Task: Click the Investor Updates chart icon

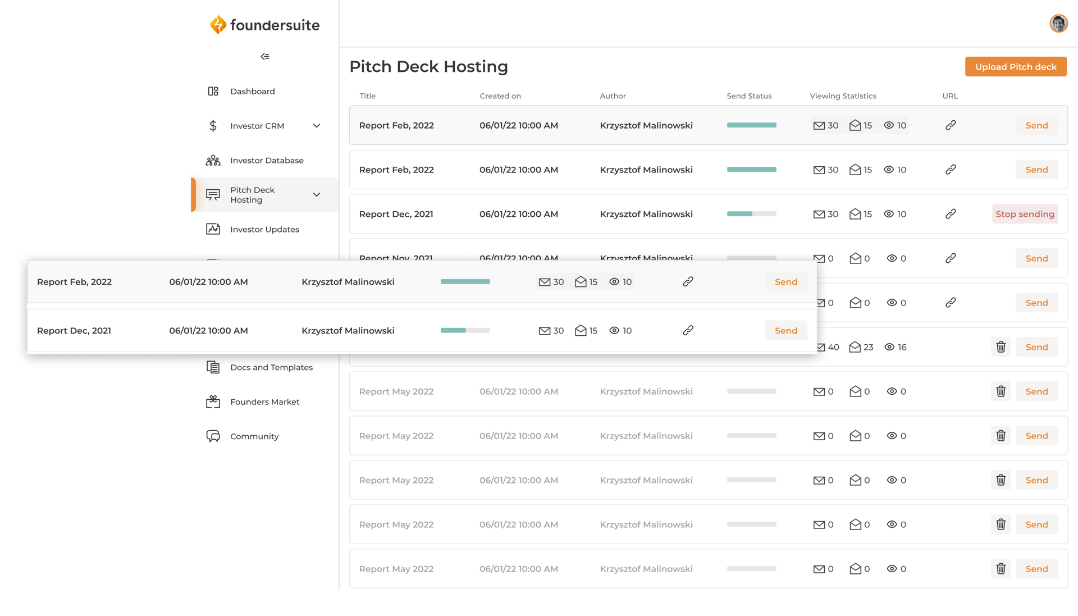Action: point(213,229)
